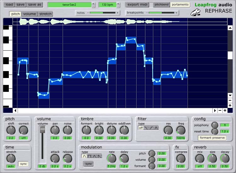Switch to the pitch tab
This screenshot has width=236, height=173.
[x=15, y=14]
